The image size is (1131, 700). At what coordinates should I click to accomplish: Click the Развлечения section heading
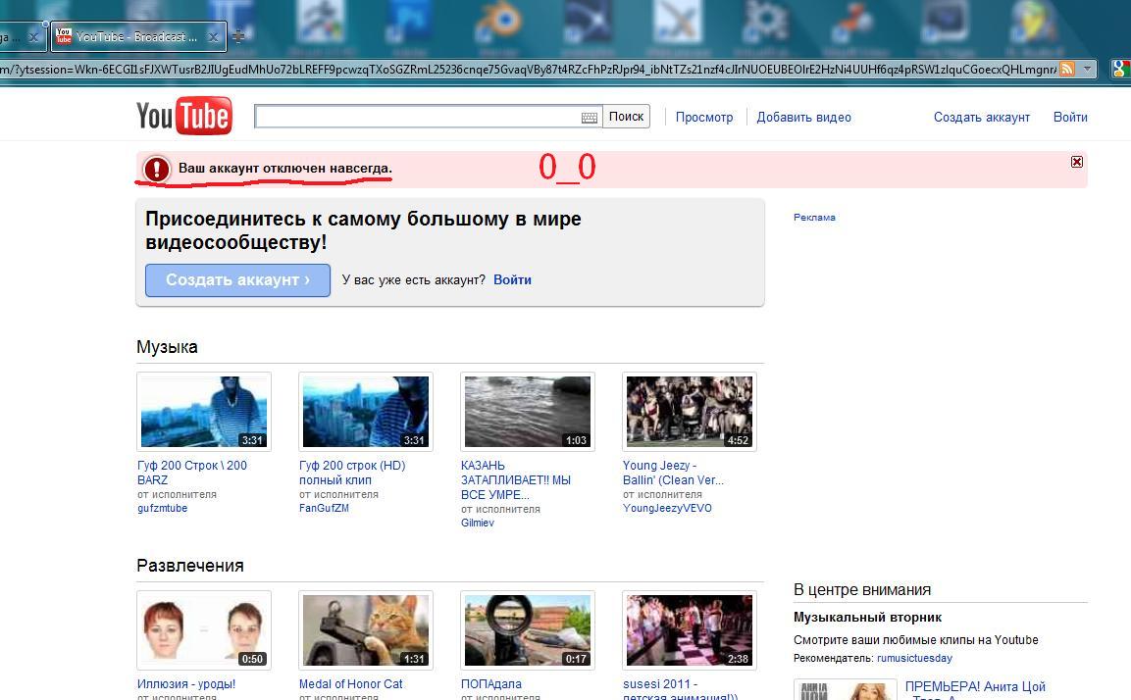point(189,566)
